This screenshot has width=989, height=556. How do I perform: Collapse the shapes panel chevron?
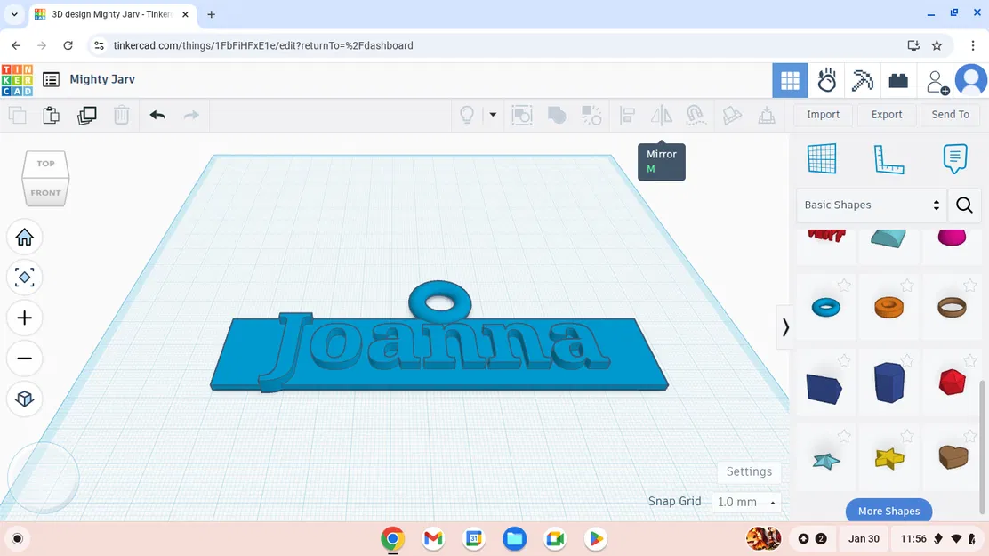(785, 326)
